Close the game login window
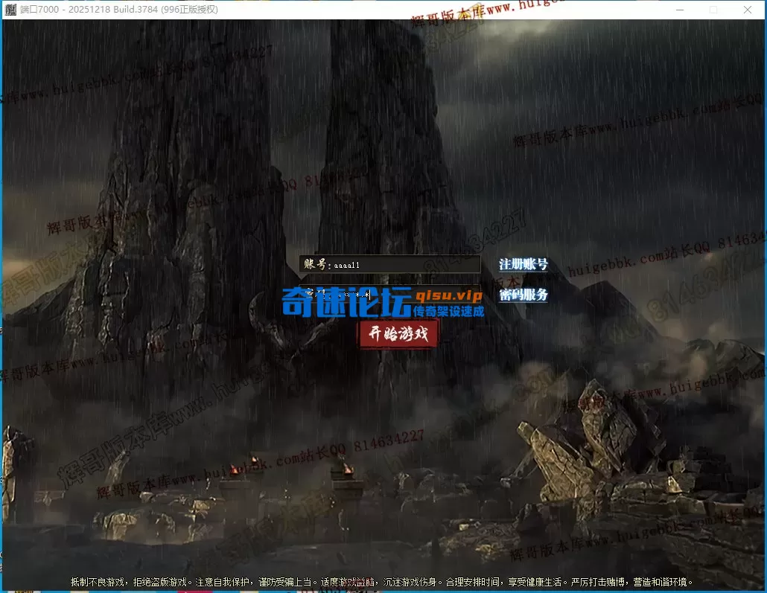 [748, 10]
